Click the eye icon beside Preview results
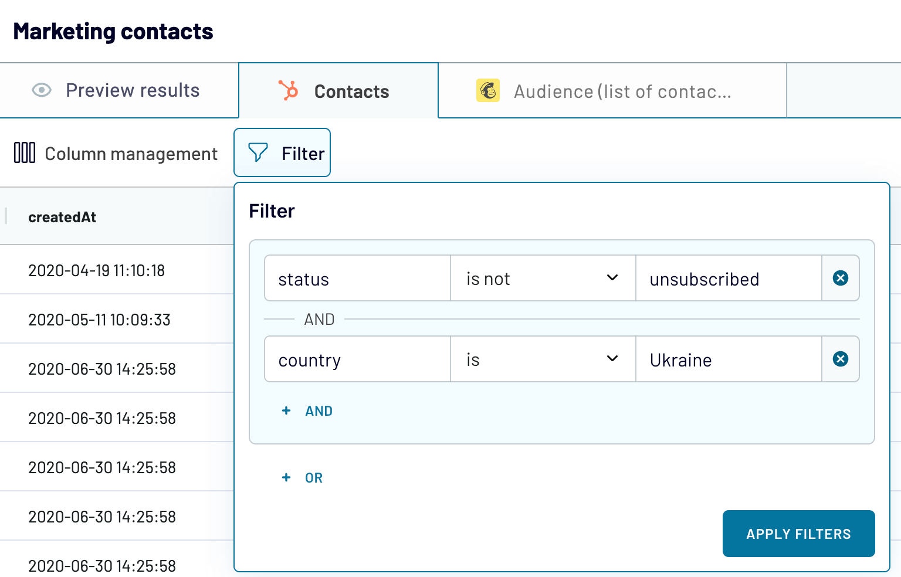This screenshot has height=577, width=901. tap(42, 90)
